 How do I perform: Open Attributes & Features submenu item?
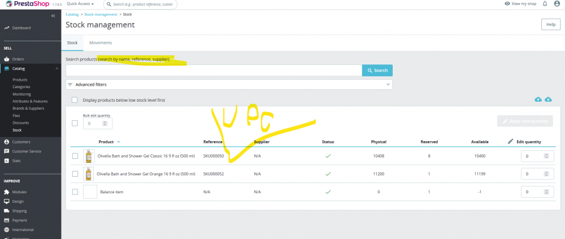click(30, 101)
